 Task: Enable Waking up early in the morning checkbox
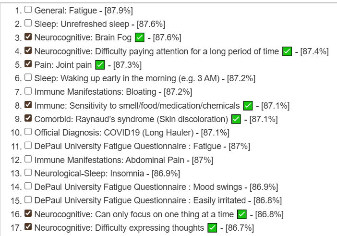[x=28, y=77]
